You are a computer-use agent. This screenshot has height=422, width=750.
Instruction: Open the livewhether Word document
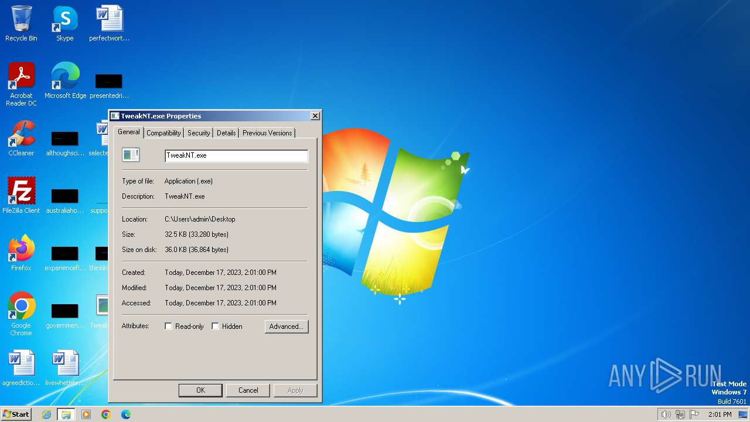click(65, 368)
